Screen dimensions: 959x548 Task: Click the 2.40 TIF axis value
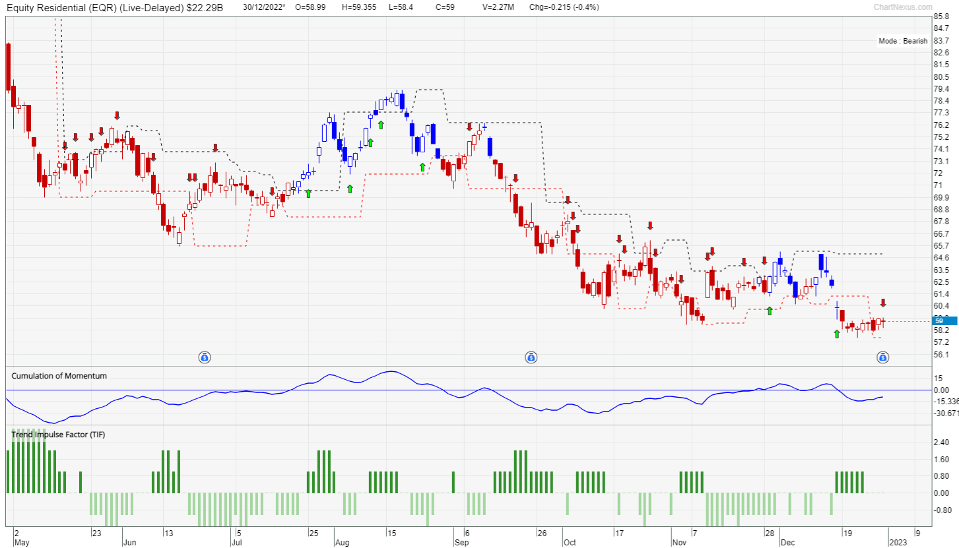pos(941,442)
